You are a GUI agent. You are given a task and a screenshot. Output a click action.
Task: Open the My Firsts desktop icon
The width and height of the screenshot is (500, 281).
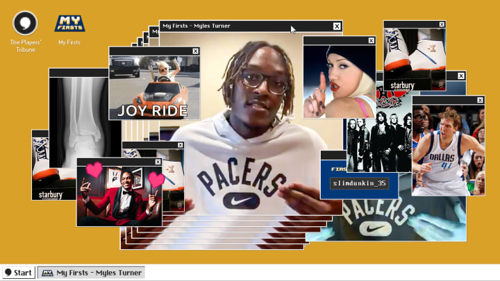click(69, 30)
